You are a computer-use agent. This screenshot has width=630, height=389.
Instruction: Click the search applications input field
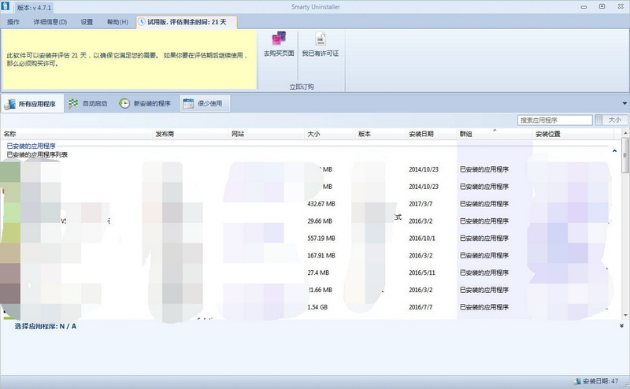pyautogui.click(x=555, y=120)
